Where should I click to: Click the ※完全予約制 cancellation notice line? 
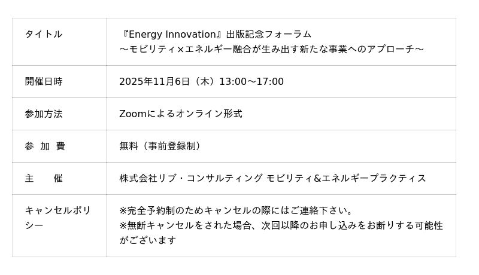[x=236, y=210]
